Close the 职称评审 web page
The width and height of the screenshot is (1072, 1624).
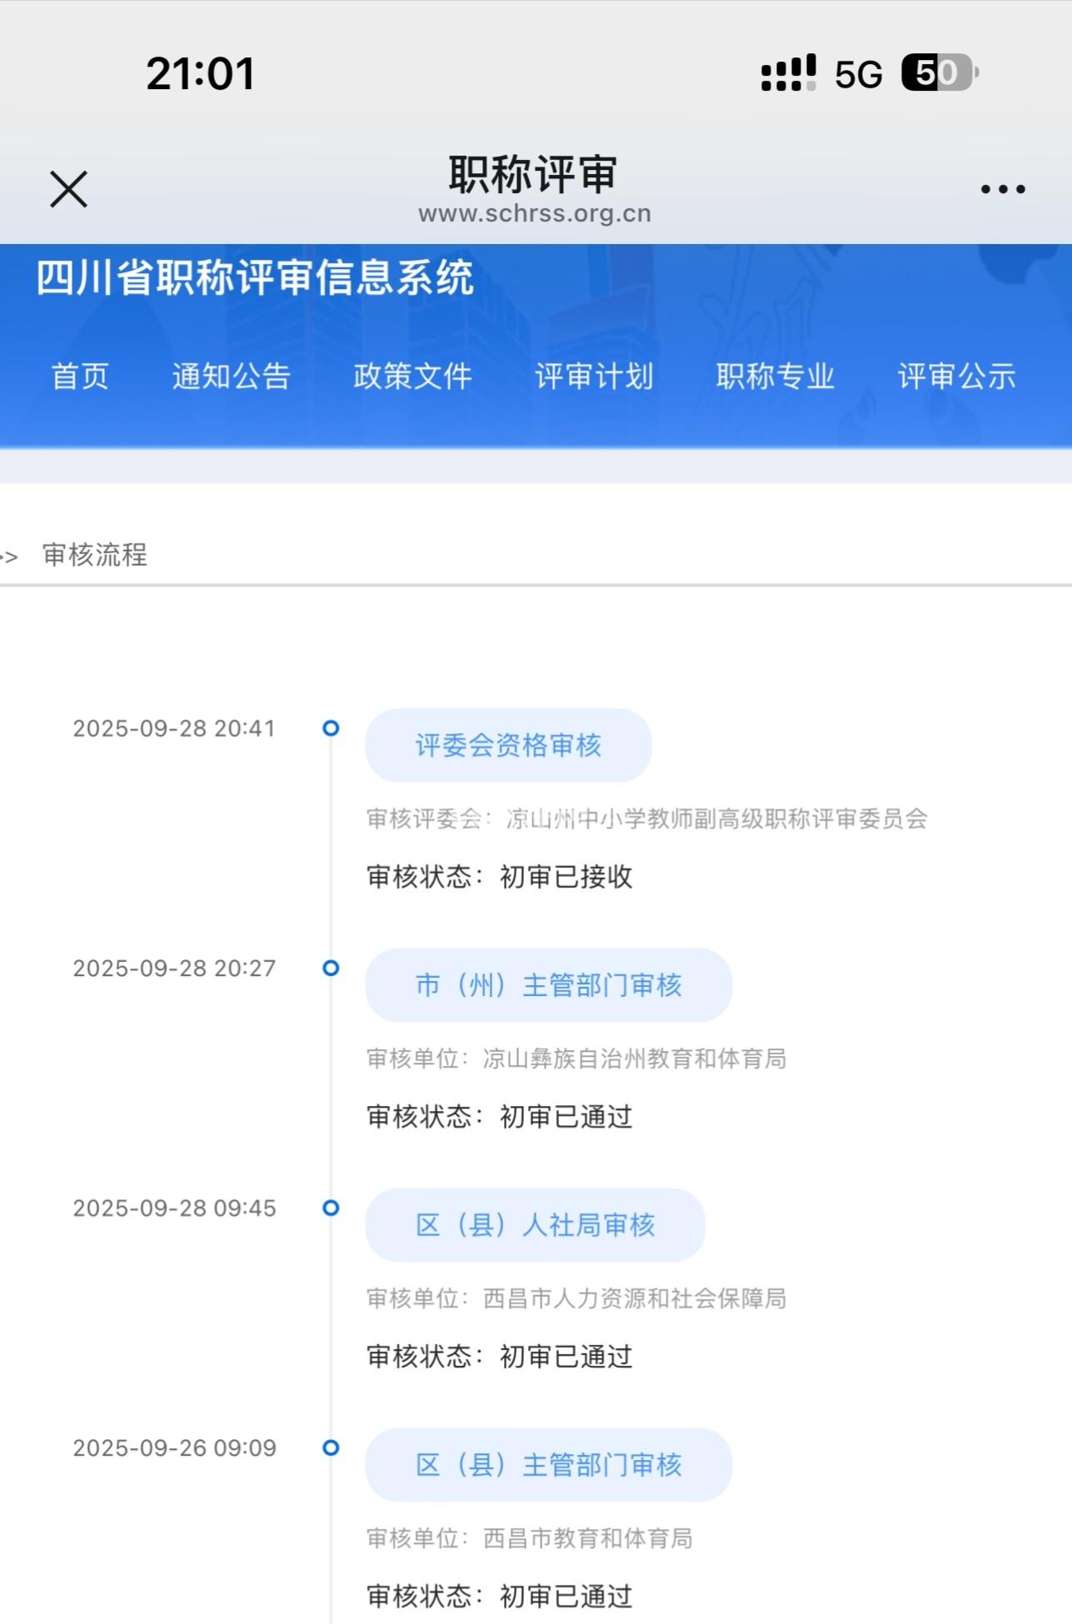68,189
